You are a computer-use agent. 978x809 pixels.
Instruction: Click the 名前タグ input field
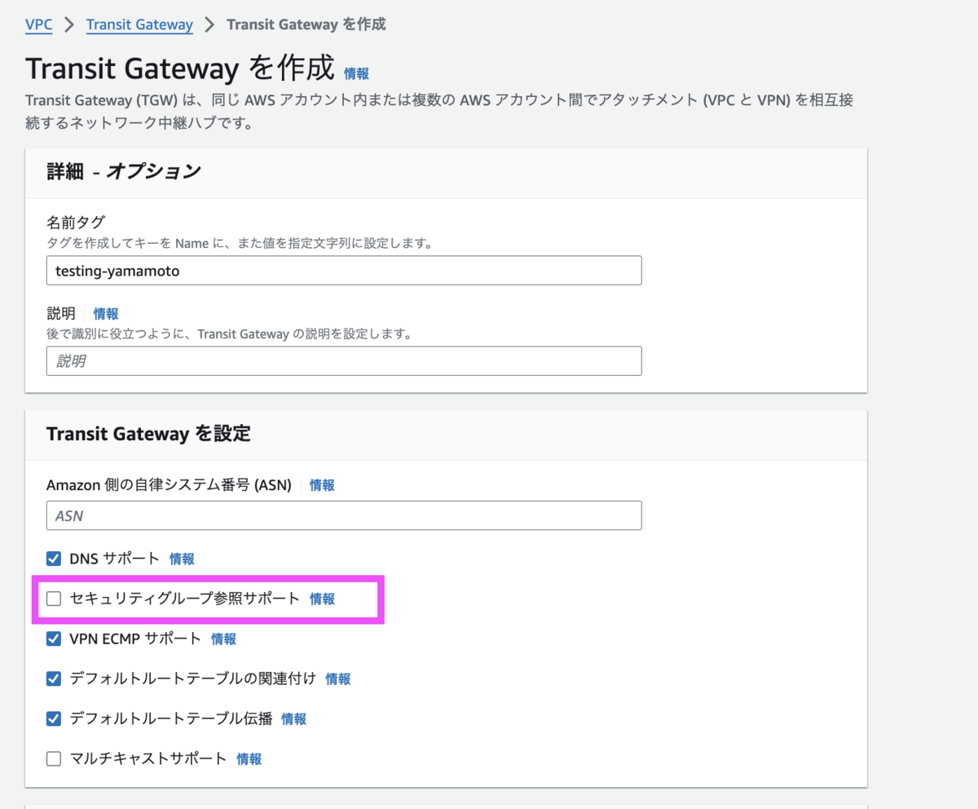coord(344,271)
